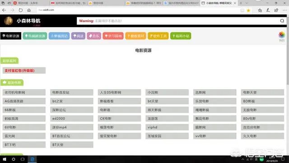Open the favorites hub icon

pos(260,10)
